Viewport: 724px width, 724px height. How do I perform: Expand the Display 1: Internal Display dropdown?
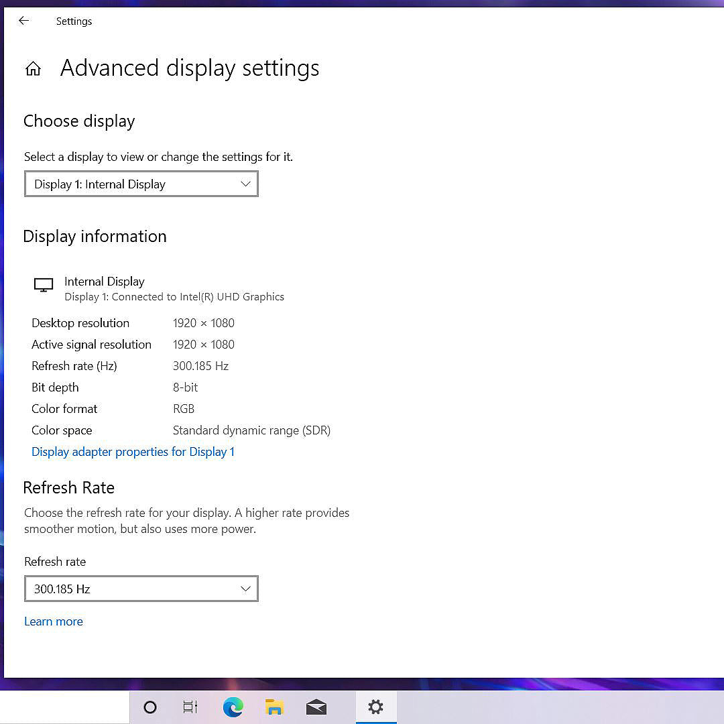(x=141, y=184)
